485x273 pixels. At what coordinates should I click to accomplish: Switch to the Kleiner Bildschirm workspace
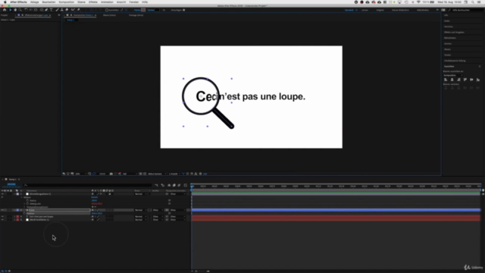[401, 10]
